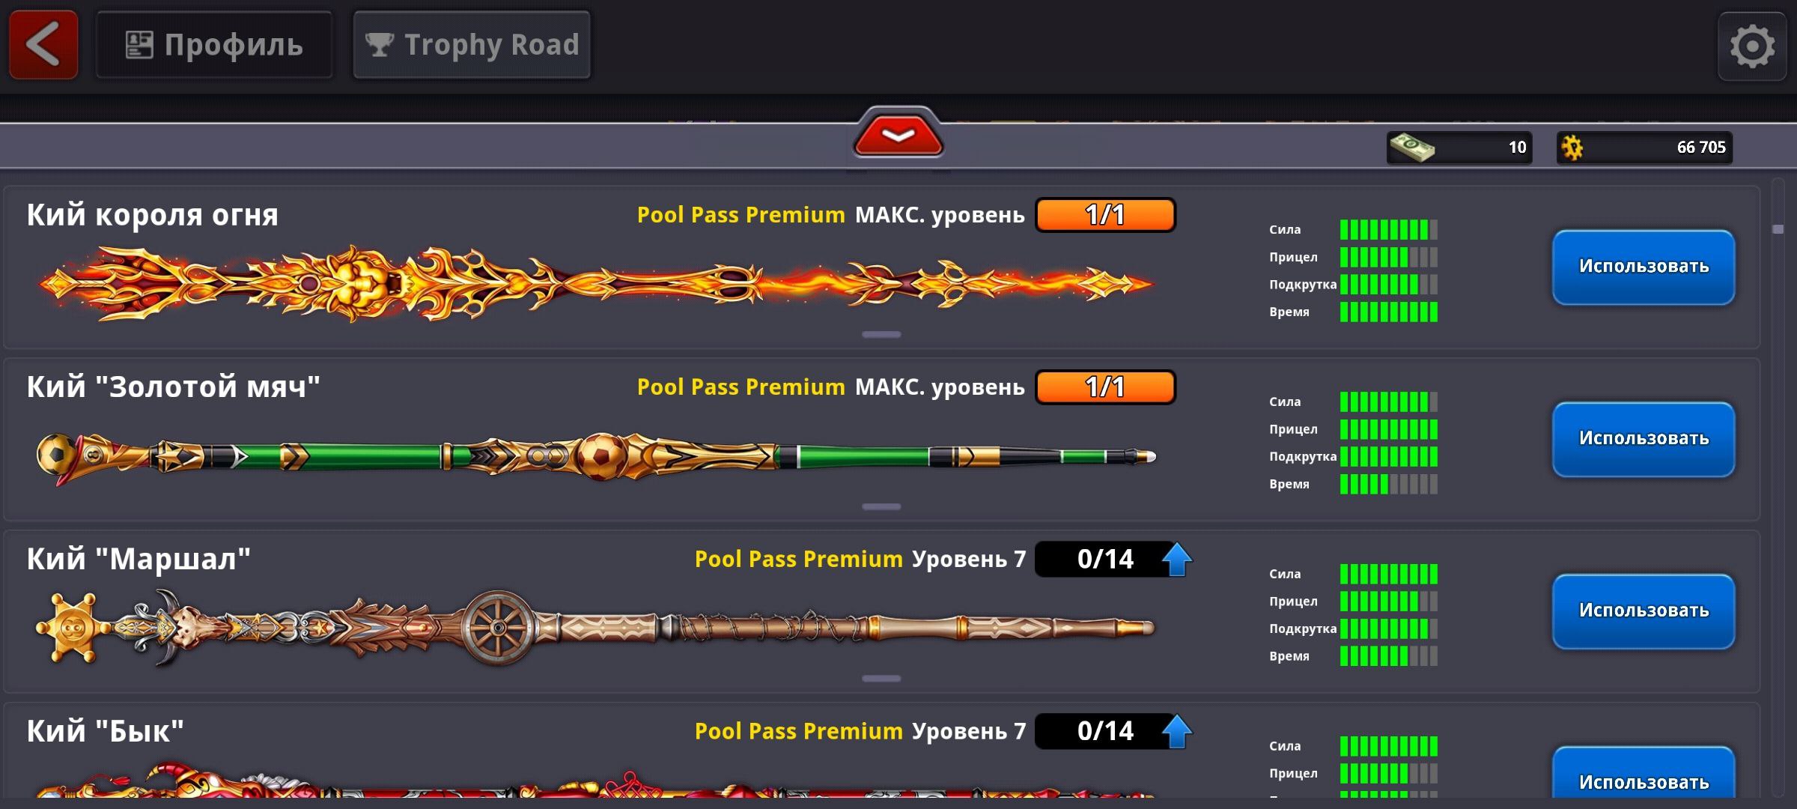Tap the cash stack currency icon

point(1412,147)
